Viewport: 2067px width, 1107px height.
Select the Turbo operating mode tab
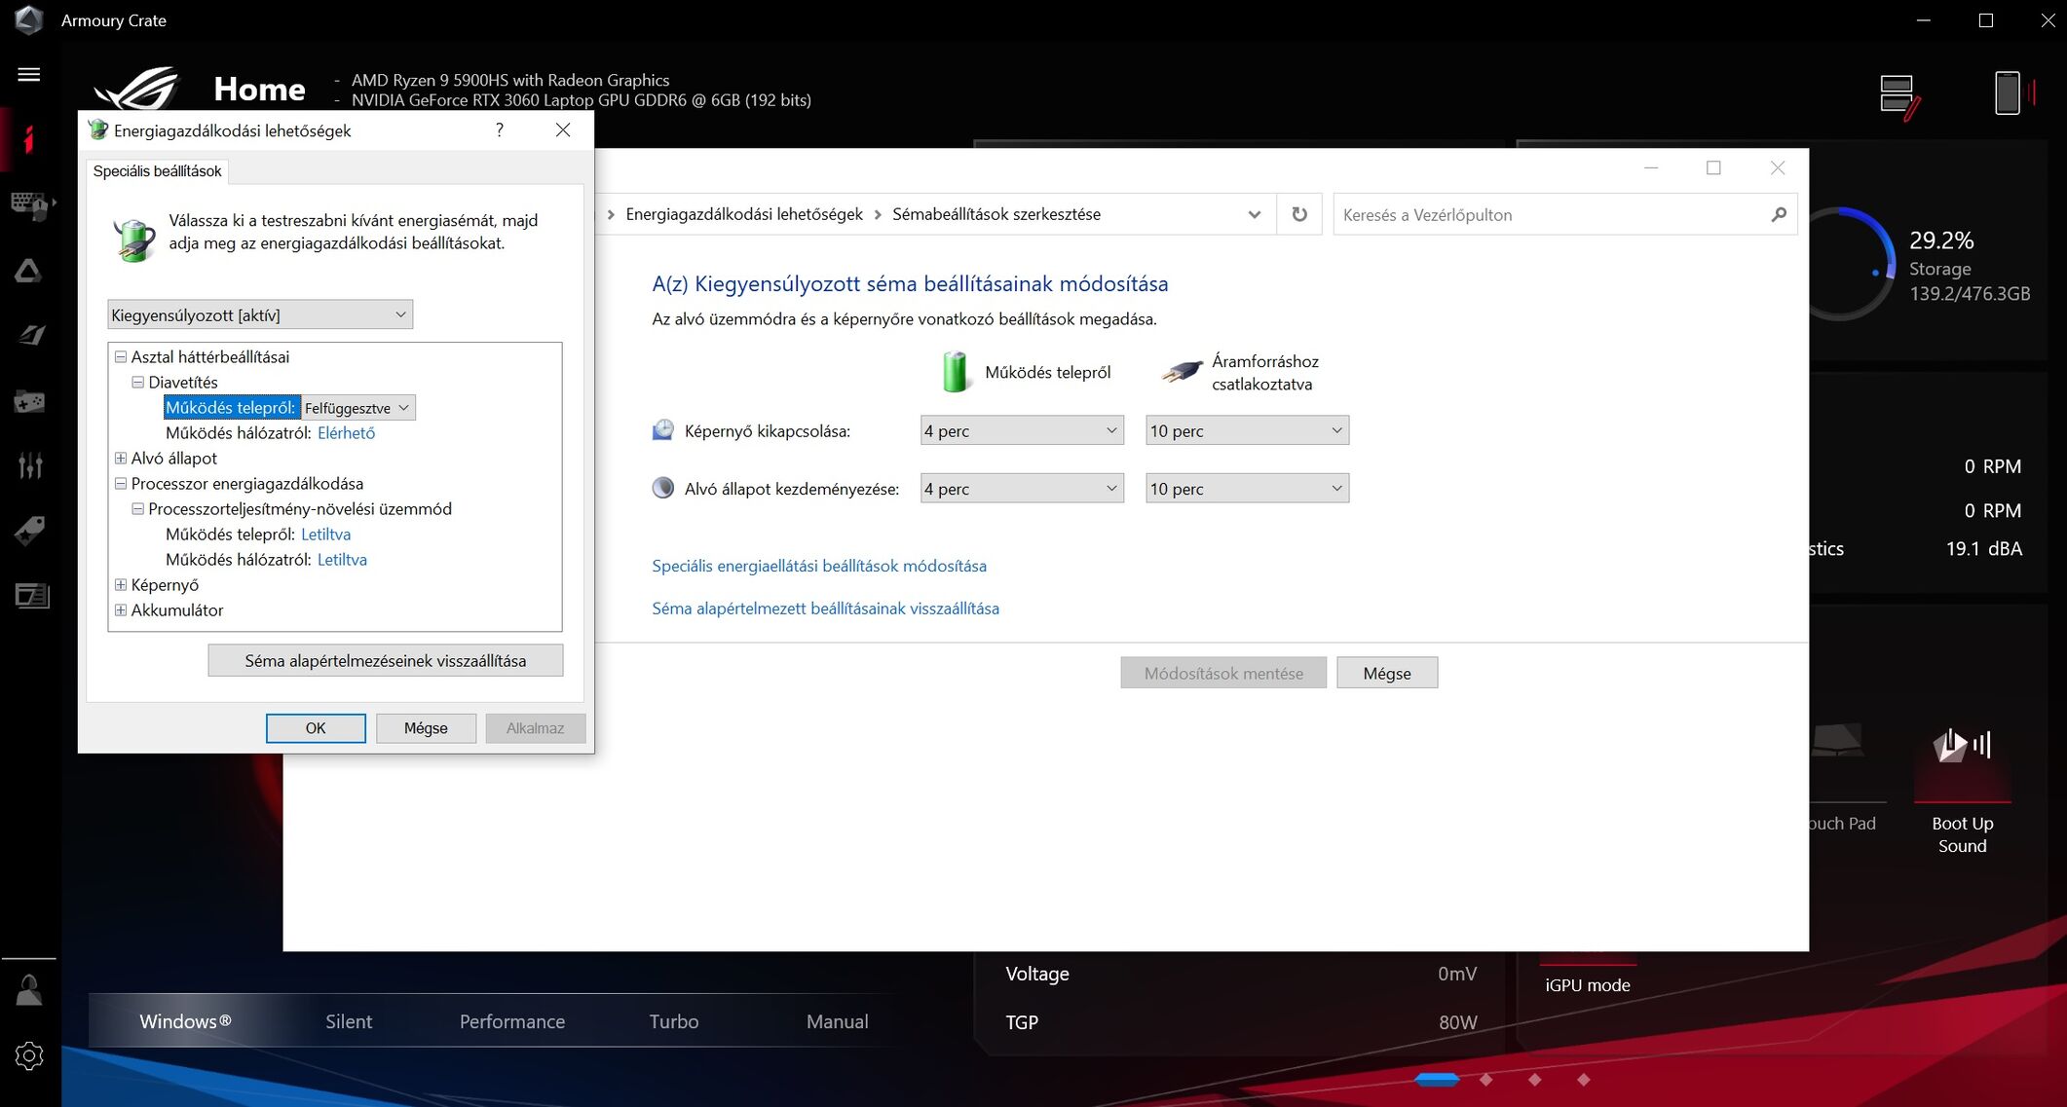[674, 1021]
